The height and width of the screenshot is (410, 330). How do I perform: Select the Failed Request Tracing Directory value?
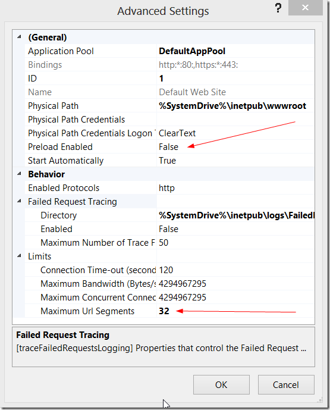tap(235, 215)
